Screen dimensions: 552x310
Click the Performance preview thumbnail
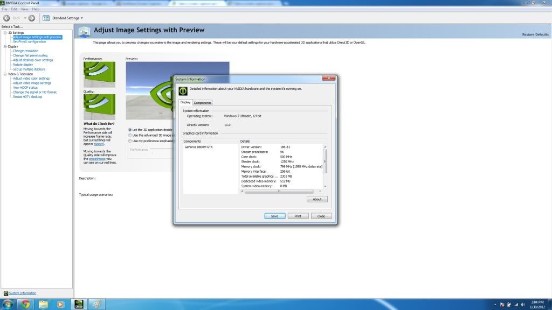(x=99, y=74)
